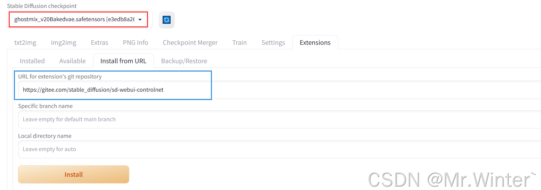
Task: Browse the Available extensions sub-tab
Action: pos(72,61)
